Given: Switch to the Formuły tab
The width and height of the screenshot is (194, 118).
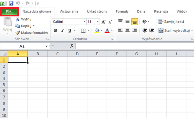Looking at the screenshot, I should coord(122,12).
